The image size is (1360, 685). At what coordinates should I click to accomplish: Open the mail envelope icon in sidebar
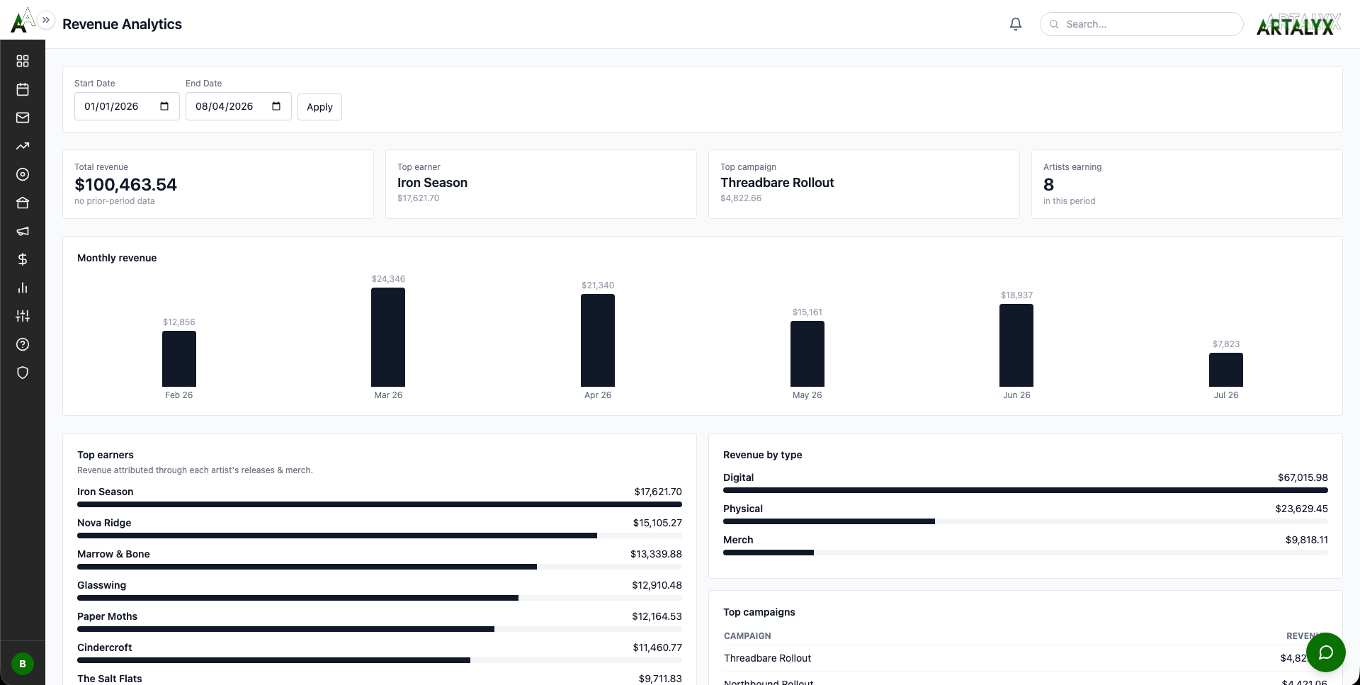tap(23, 118)
